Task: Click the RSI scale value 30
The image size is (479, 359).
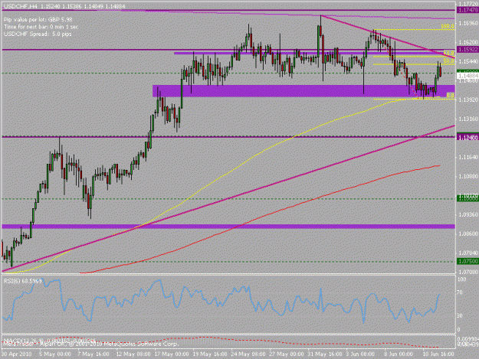Action: tap(460, 315)
